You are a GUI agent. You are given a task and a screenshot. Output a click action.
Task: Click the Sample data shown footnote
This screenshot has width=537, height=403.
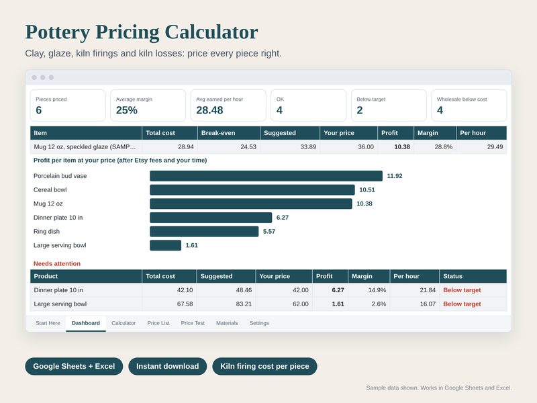439,388
